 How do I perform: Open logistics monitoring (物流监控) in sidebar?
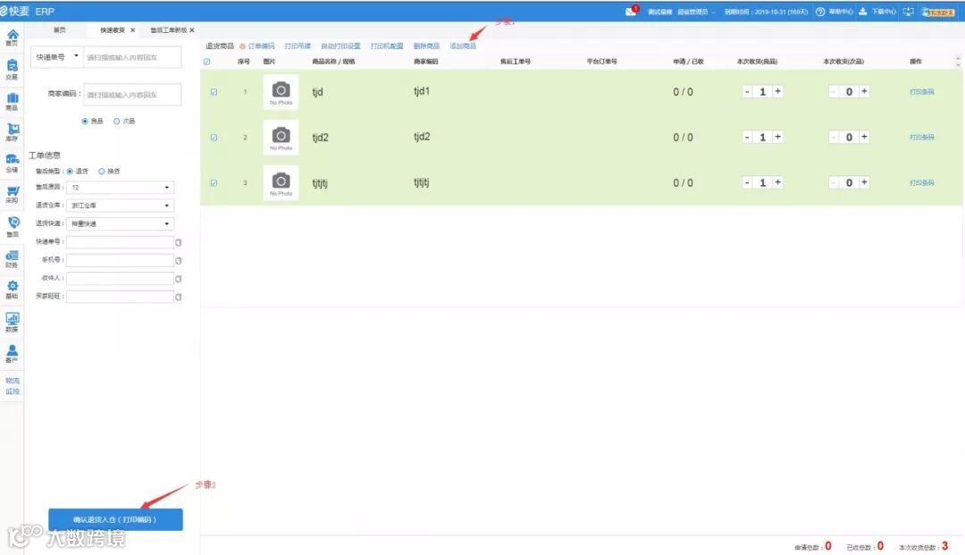12,386
